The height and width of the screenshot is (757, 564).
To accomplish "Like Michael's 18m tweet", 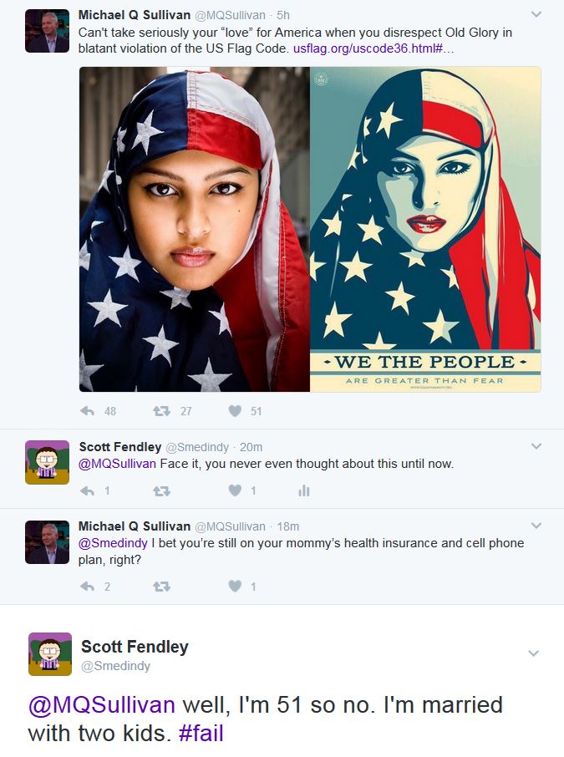I will pyautogui.click(x=235, y=587).
